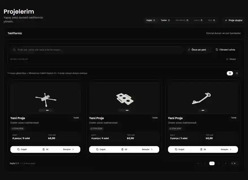Click the reset icon next to Filtreleri sıfırla
Viewport: 248px width, 180px height.
pos(217,50)
